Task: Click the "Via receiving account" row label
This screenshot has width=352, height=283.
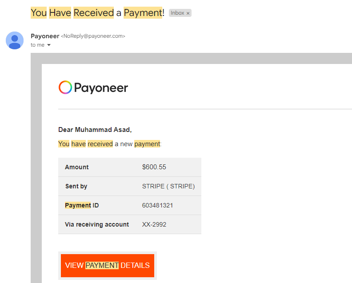Action: [97, 224]
